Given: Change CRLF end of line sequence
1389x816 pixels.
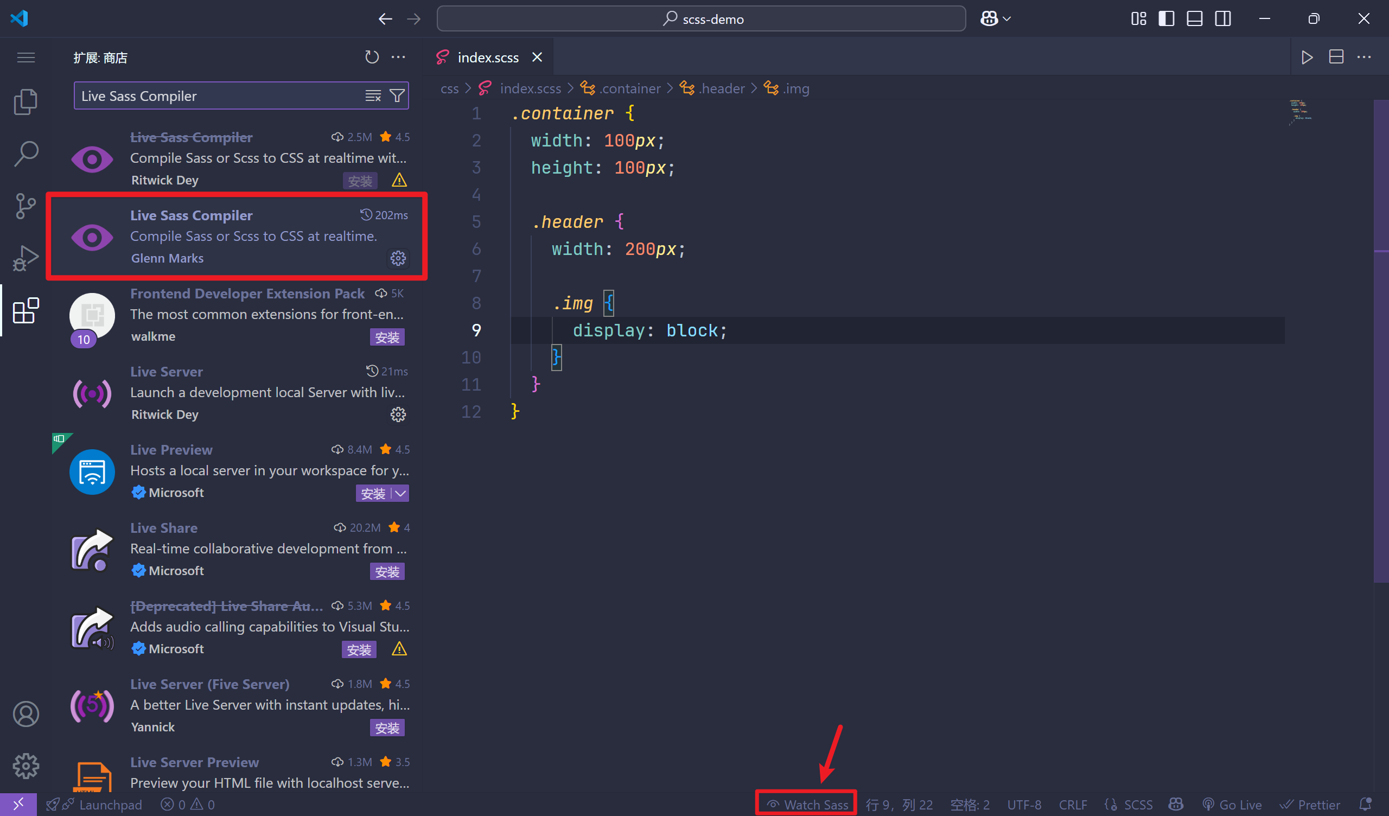Looking at the screenshot, I should [1073, 805].
